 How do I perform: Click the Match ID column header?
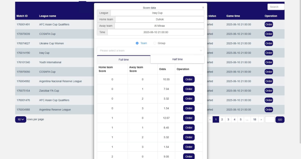22,16
